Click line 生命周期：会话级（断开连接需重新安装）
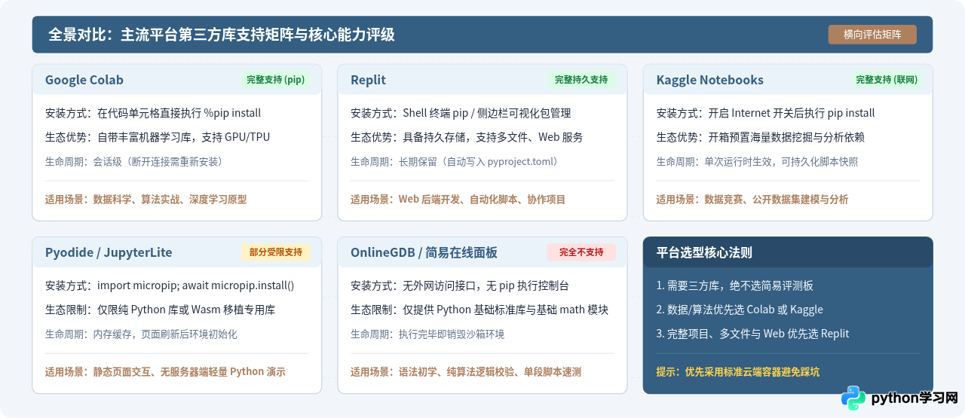 pyautogui.click(x=136, y=161)
